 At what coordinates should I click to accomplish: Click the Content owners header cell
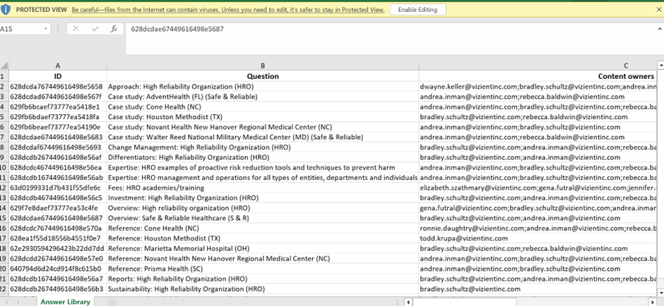[x=538, y=76]
